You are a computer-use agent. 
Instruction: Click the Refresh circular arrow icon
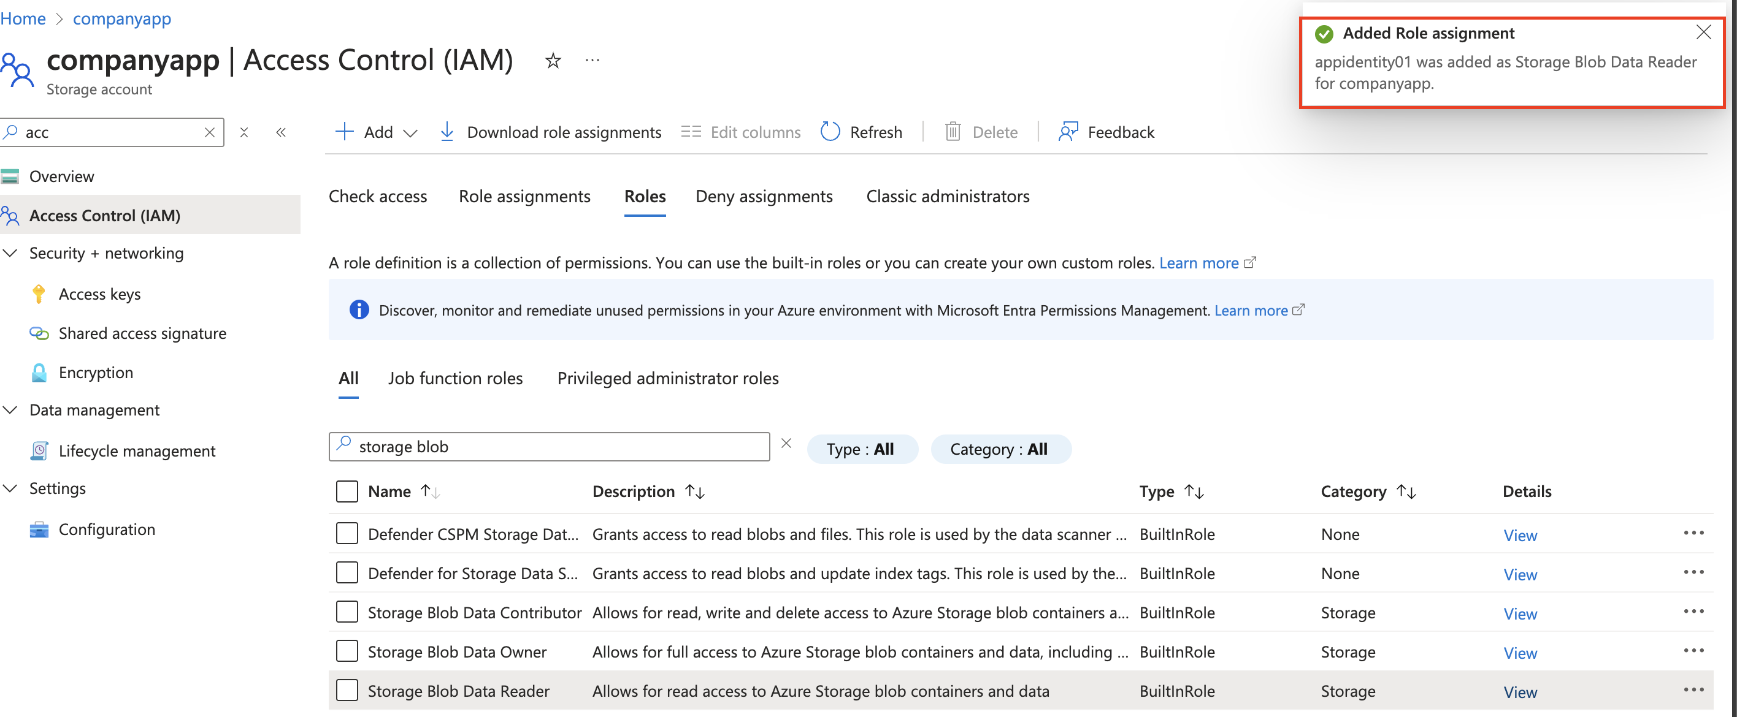pyautogui.click(x=830, y=131)
